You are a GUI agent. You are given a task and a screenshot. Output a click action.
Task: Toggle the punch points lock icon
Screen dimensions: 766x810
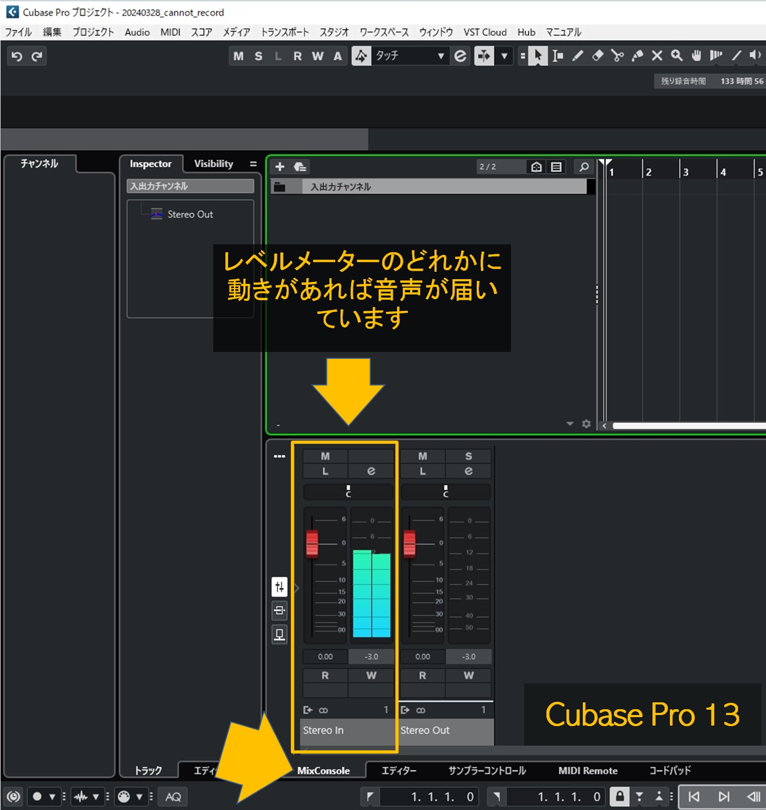[620, 796]
